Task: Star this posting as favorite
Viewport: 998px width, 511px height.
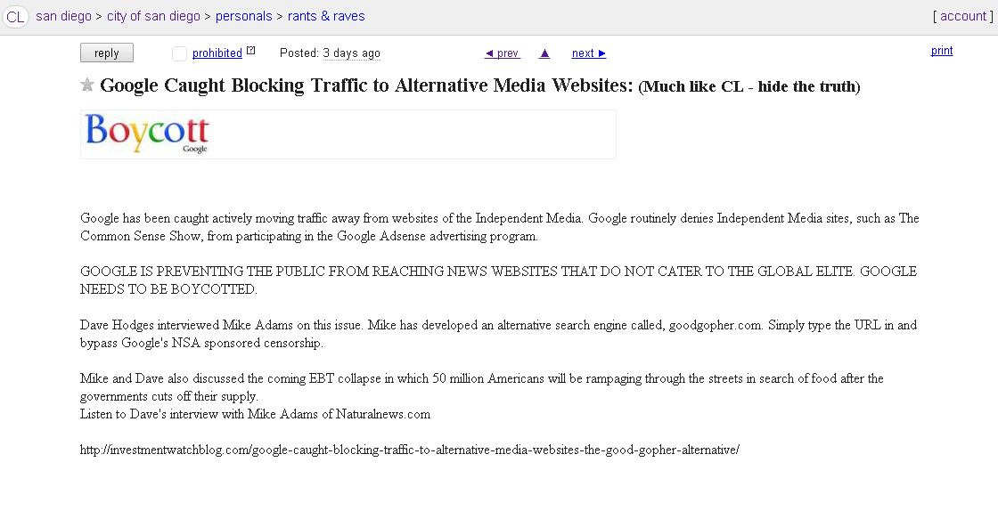Action: (x=87, y=85)
